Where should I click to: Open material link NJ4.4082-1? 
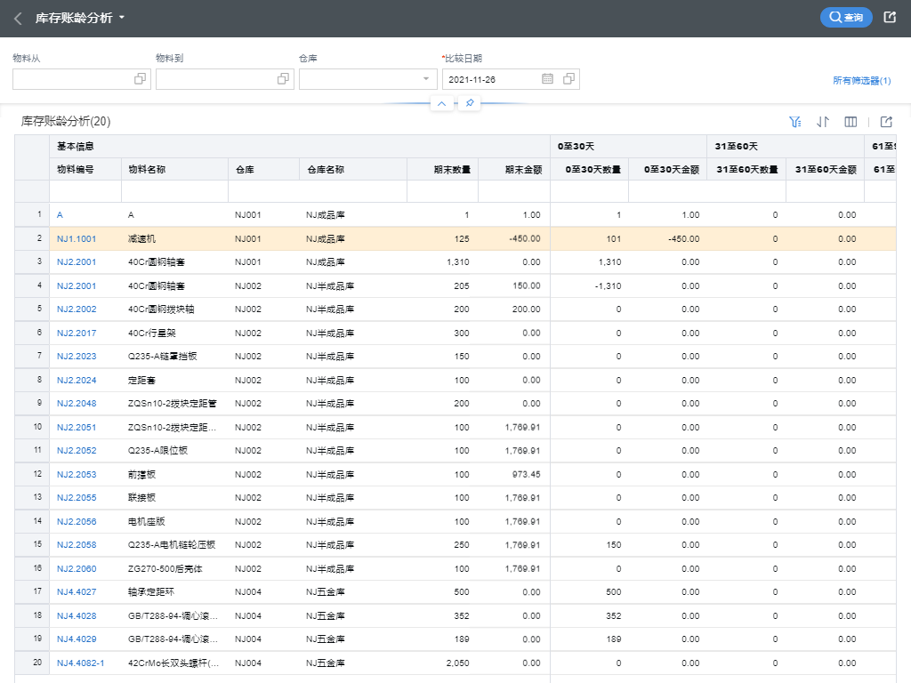click(81, 663)
